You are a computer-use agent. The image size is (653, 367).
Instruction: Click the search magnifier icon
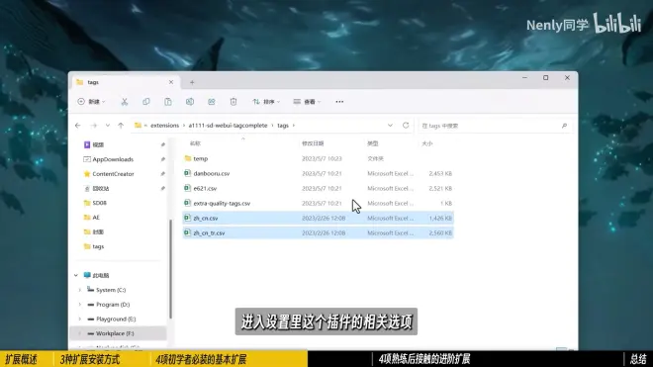564,126
